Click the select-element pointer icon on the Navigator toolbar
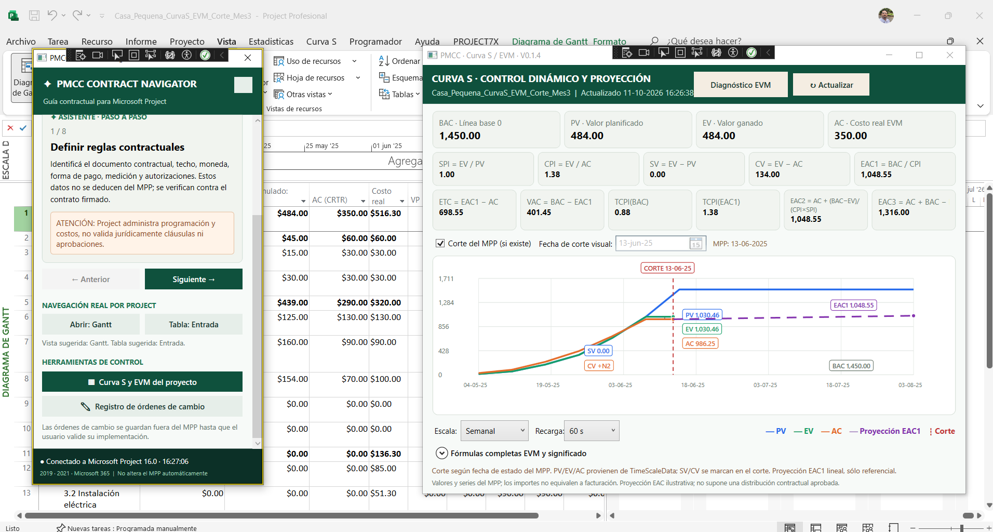This screenshot has height=532, width=993. pos(117,55)
